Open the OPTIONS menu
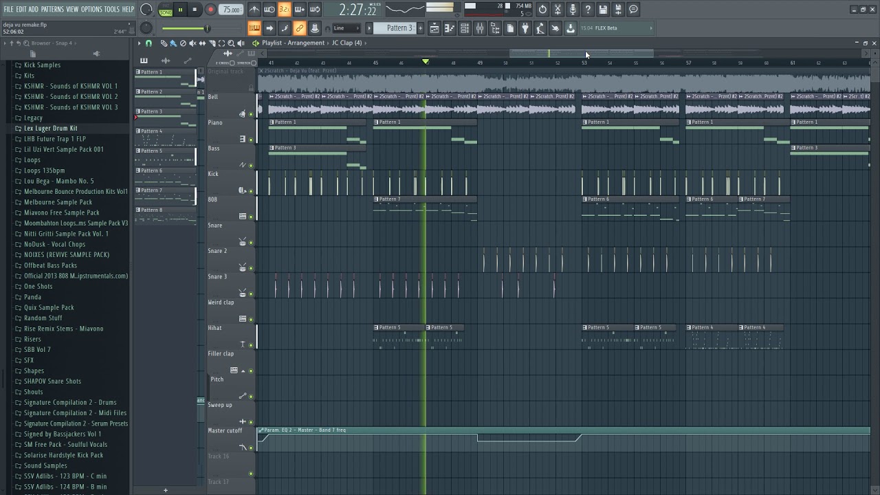The height and width of the screenshot is (495, 880). pos(91,9)
